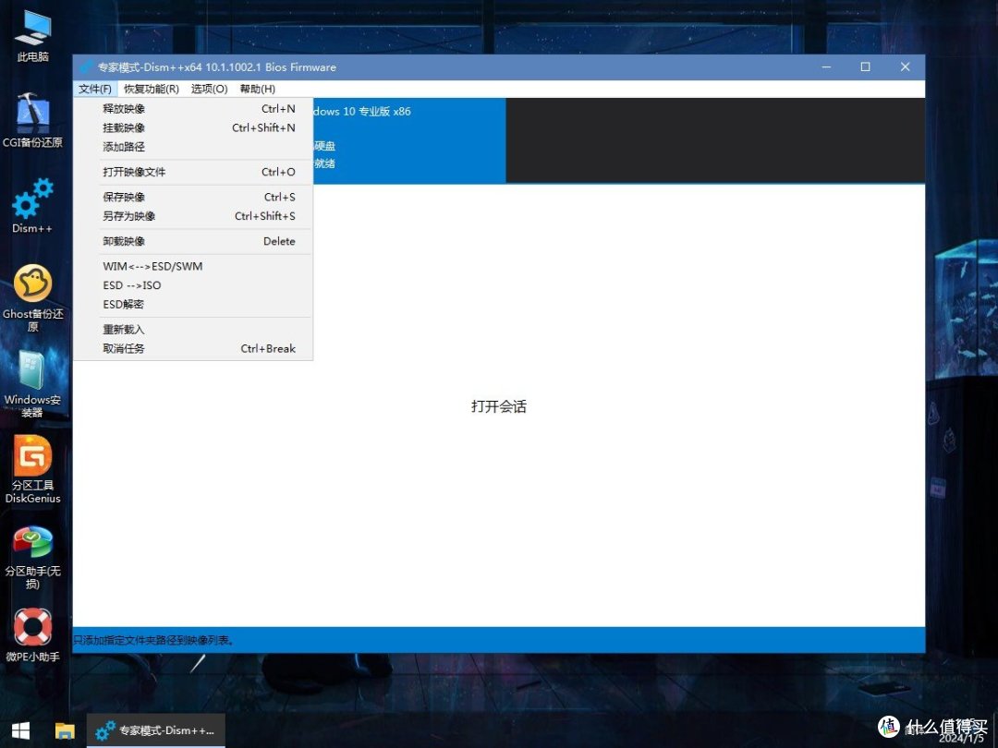Select the Ghost备份还原 desktop icon
Screen dimensions: 998x748
coord(32,297)
